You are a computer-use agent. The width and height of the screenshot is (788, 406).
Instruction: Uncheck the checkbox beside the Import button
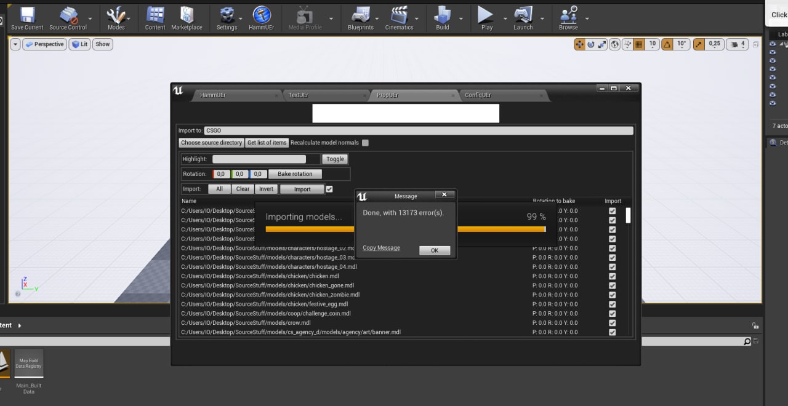click(x=329, y=189)
